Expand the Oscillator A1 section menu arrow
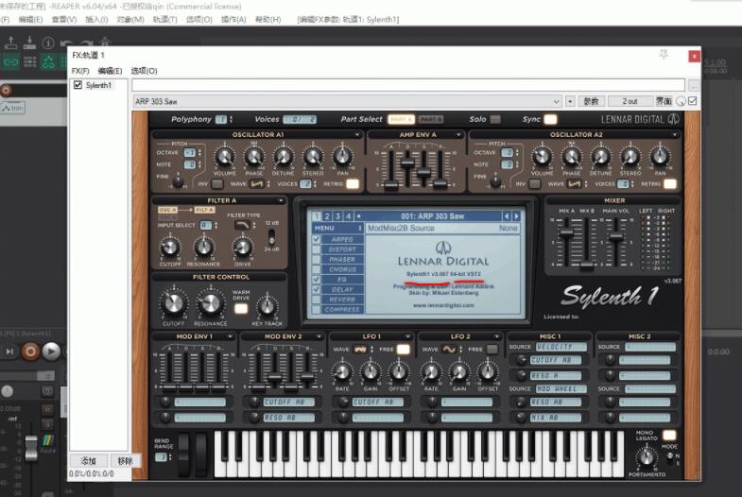742x497 pixels. (x=356, y=135)
